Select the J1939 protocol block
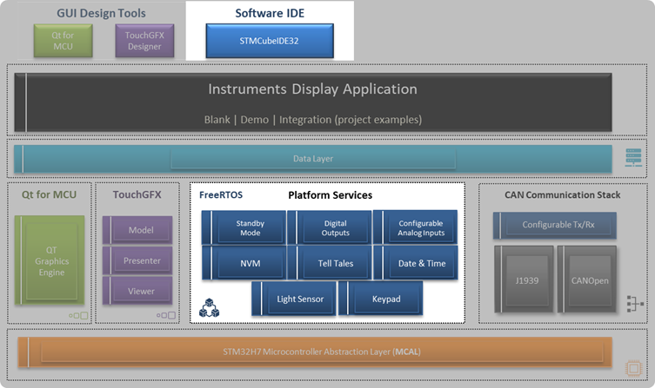 click(x=525, y=279)
